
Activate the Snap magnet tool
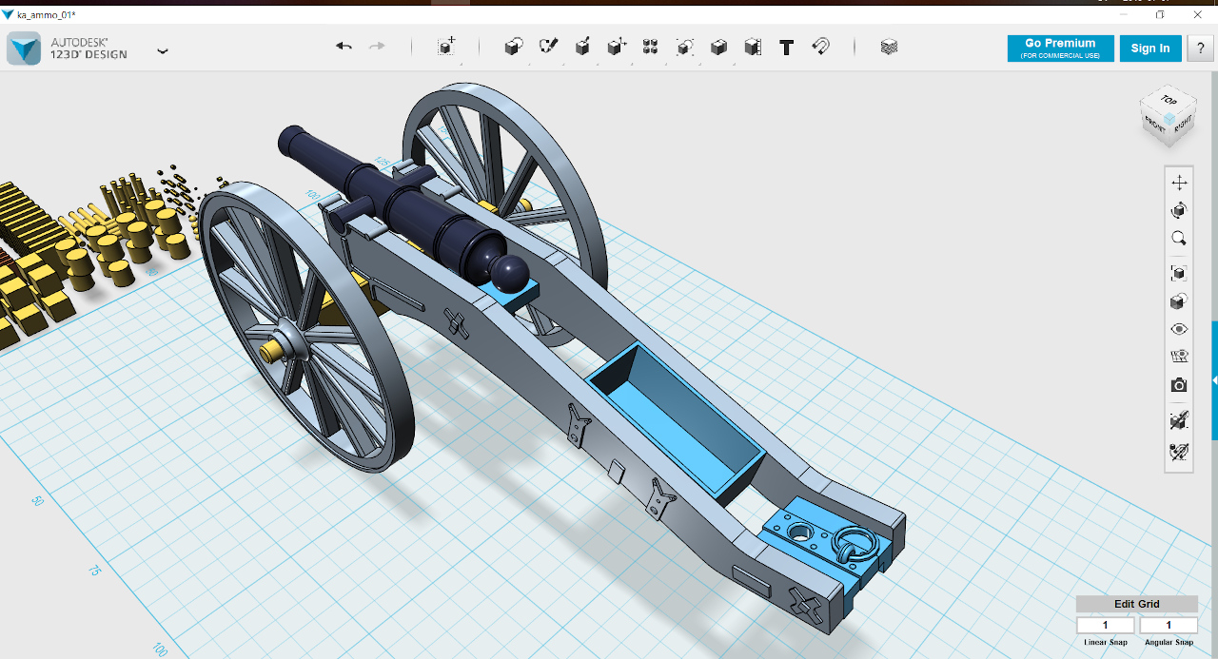[820, 47]
